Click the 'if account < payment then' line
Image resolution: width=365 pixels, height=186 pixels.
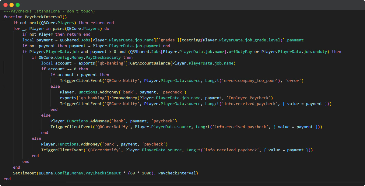[80, 75]
